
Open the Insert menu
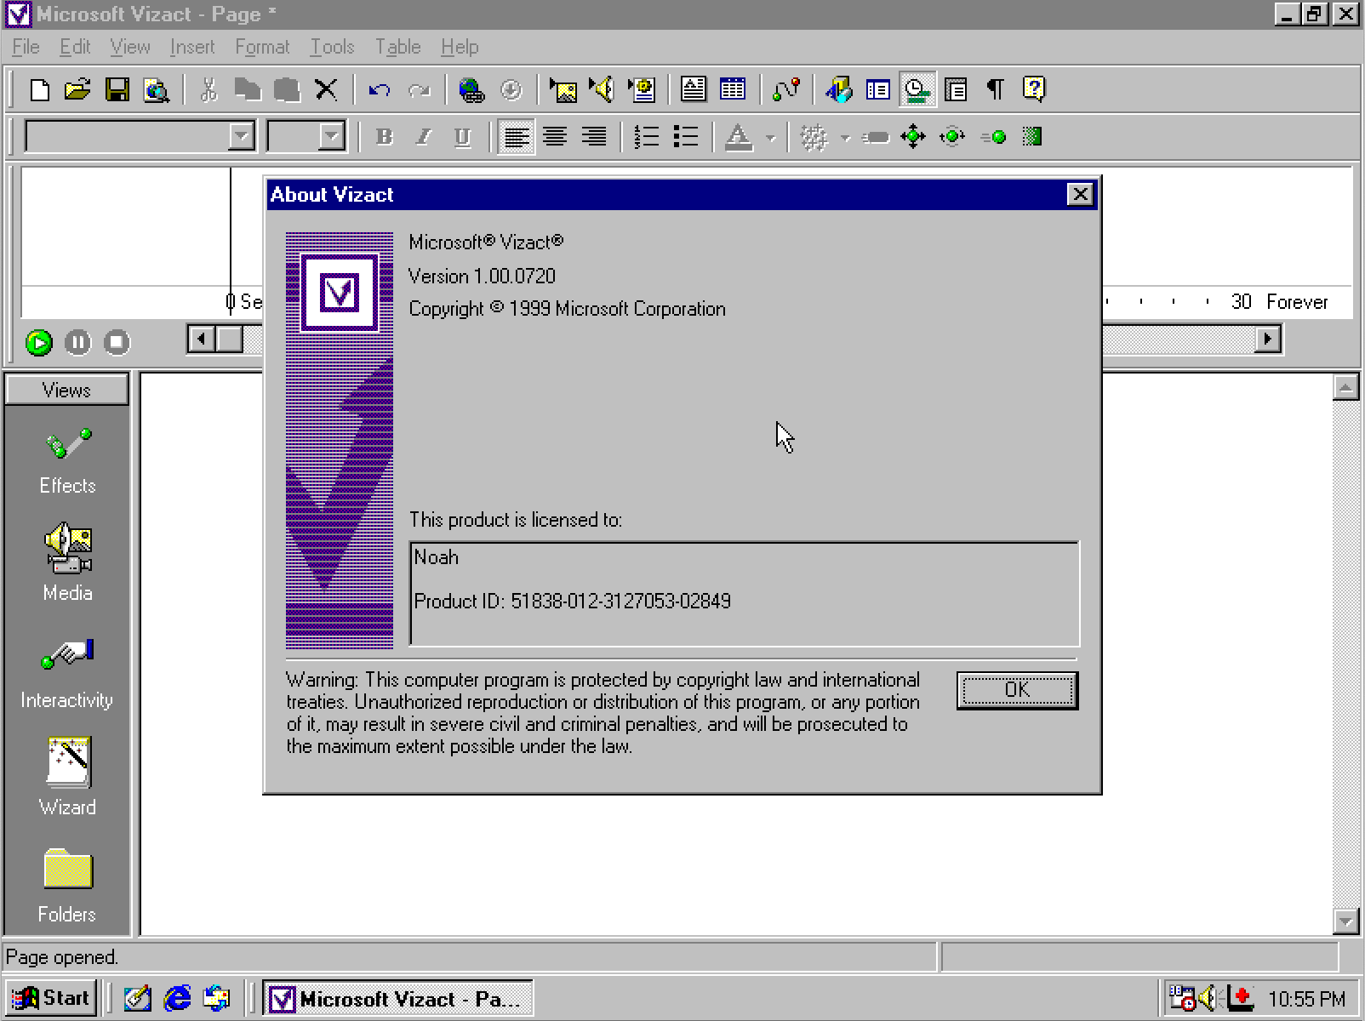click(x=192, y=47)
